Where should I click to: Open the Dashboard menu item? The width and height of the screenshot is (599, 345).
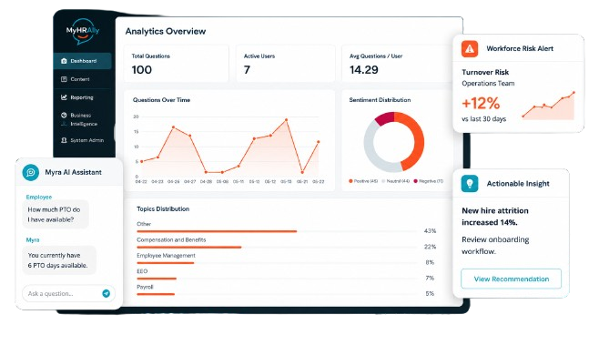[x=83, y=61]
